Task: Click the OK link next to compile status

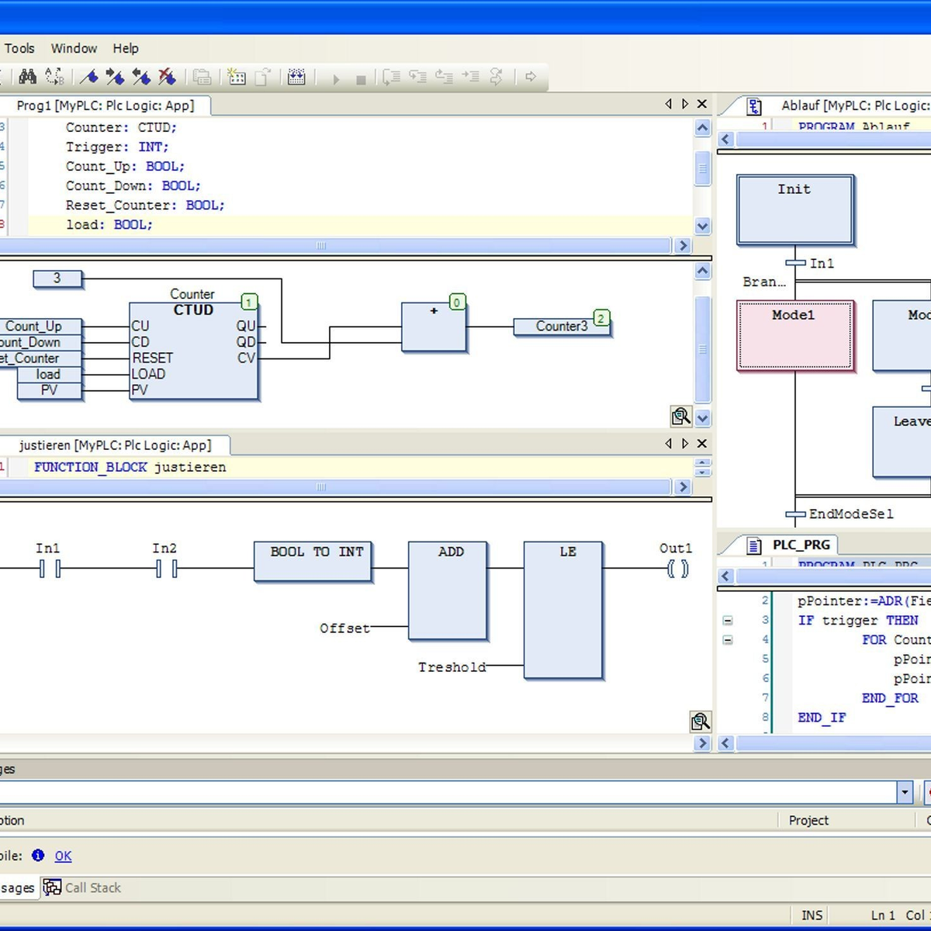Action: point(63,856)
